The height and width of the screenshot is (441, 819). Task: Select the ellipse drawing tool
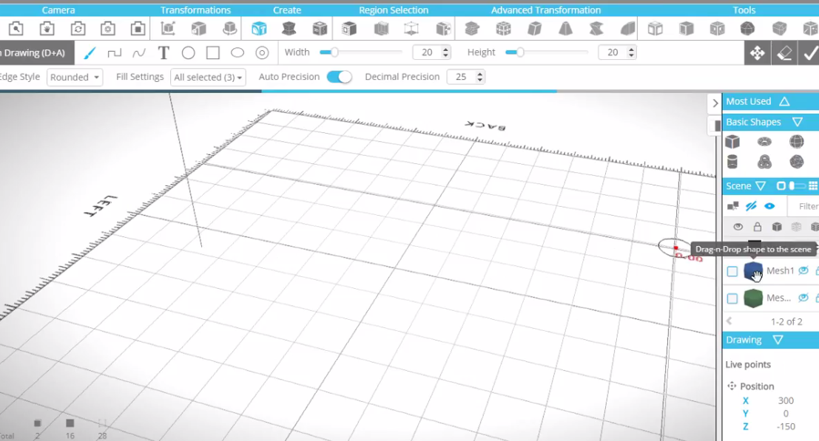pyautogui.click(x=237, y=52)
